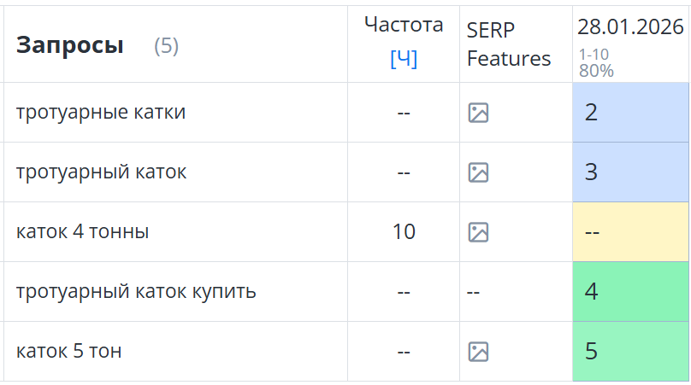Sort by Запросы column header
The width and height of the screenshot is (691, 385).
click(x=70, y=46)
